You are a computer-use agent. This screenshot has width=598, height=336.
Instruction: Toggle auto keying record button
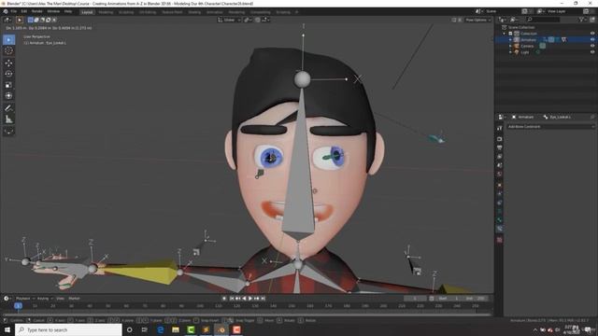[224, 299]
